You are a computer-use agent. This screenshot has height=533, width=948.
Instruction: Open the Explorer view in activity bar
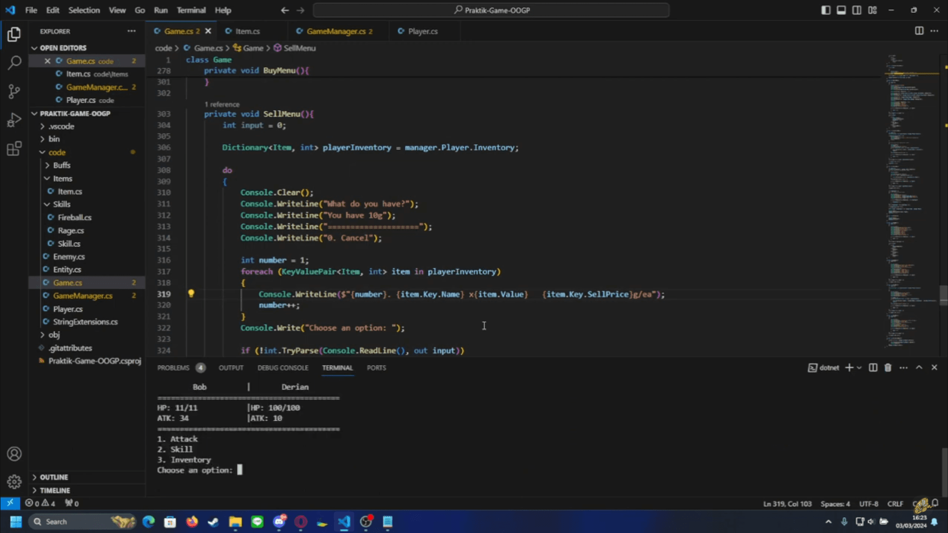(14, 34)
